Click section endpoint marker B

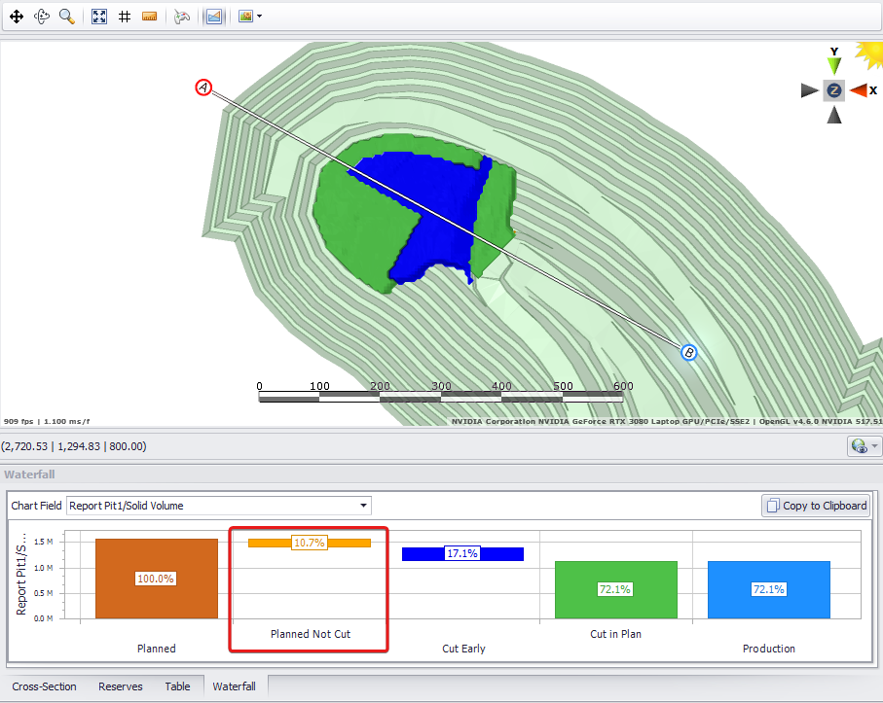click(688, 352)
